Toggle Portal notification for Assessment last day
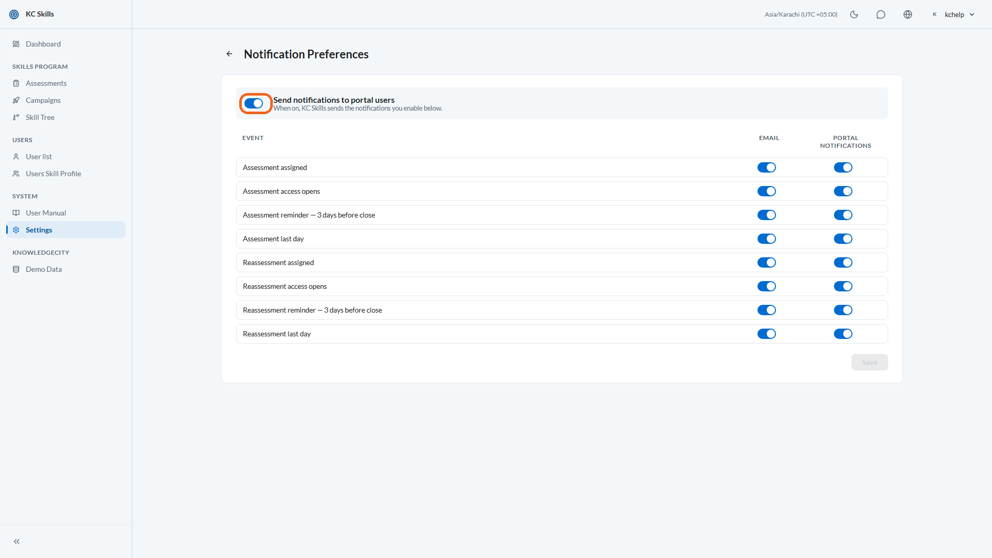Image resolution: width=992 pixels, height=558 pixels. tap(843, 239)
